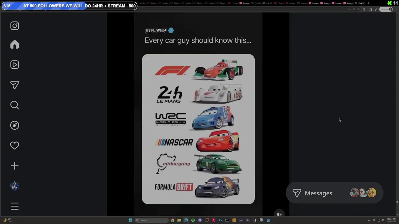399x224 pixels.
Task: Click the browser zoom magnifier icon
Action: (350, 9)
